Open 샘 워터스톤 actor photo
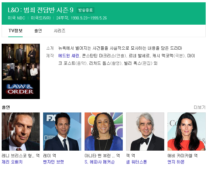This screenshot has width=208, height=171. pyautogui.click(x=145, y=132)
